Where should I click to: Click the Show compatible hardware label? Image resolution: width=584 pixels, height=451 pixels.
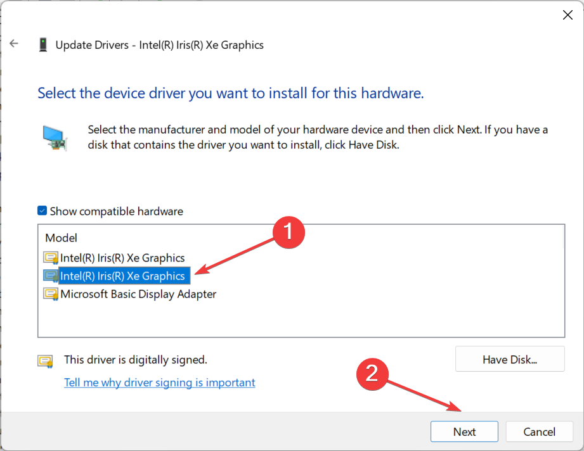[x=117, y=212]
